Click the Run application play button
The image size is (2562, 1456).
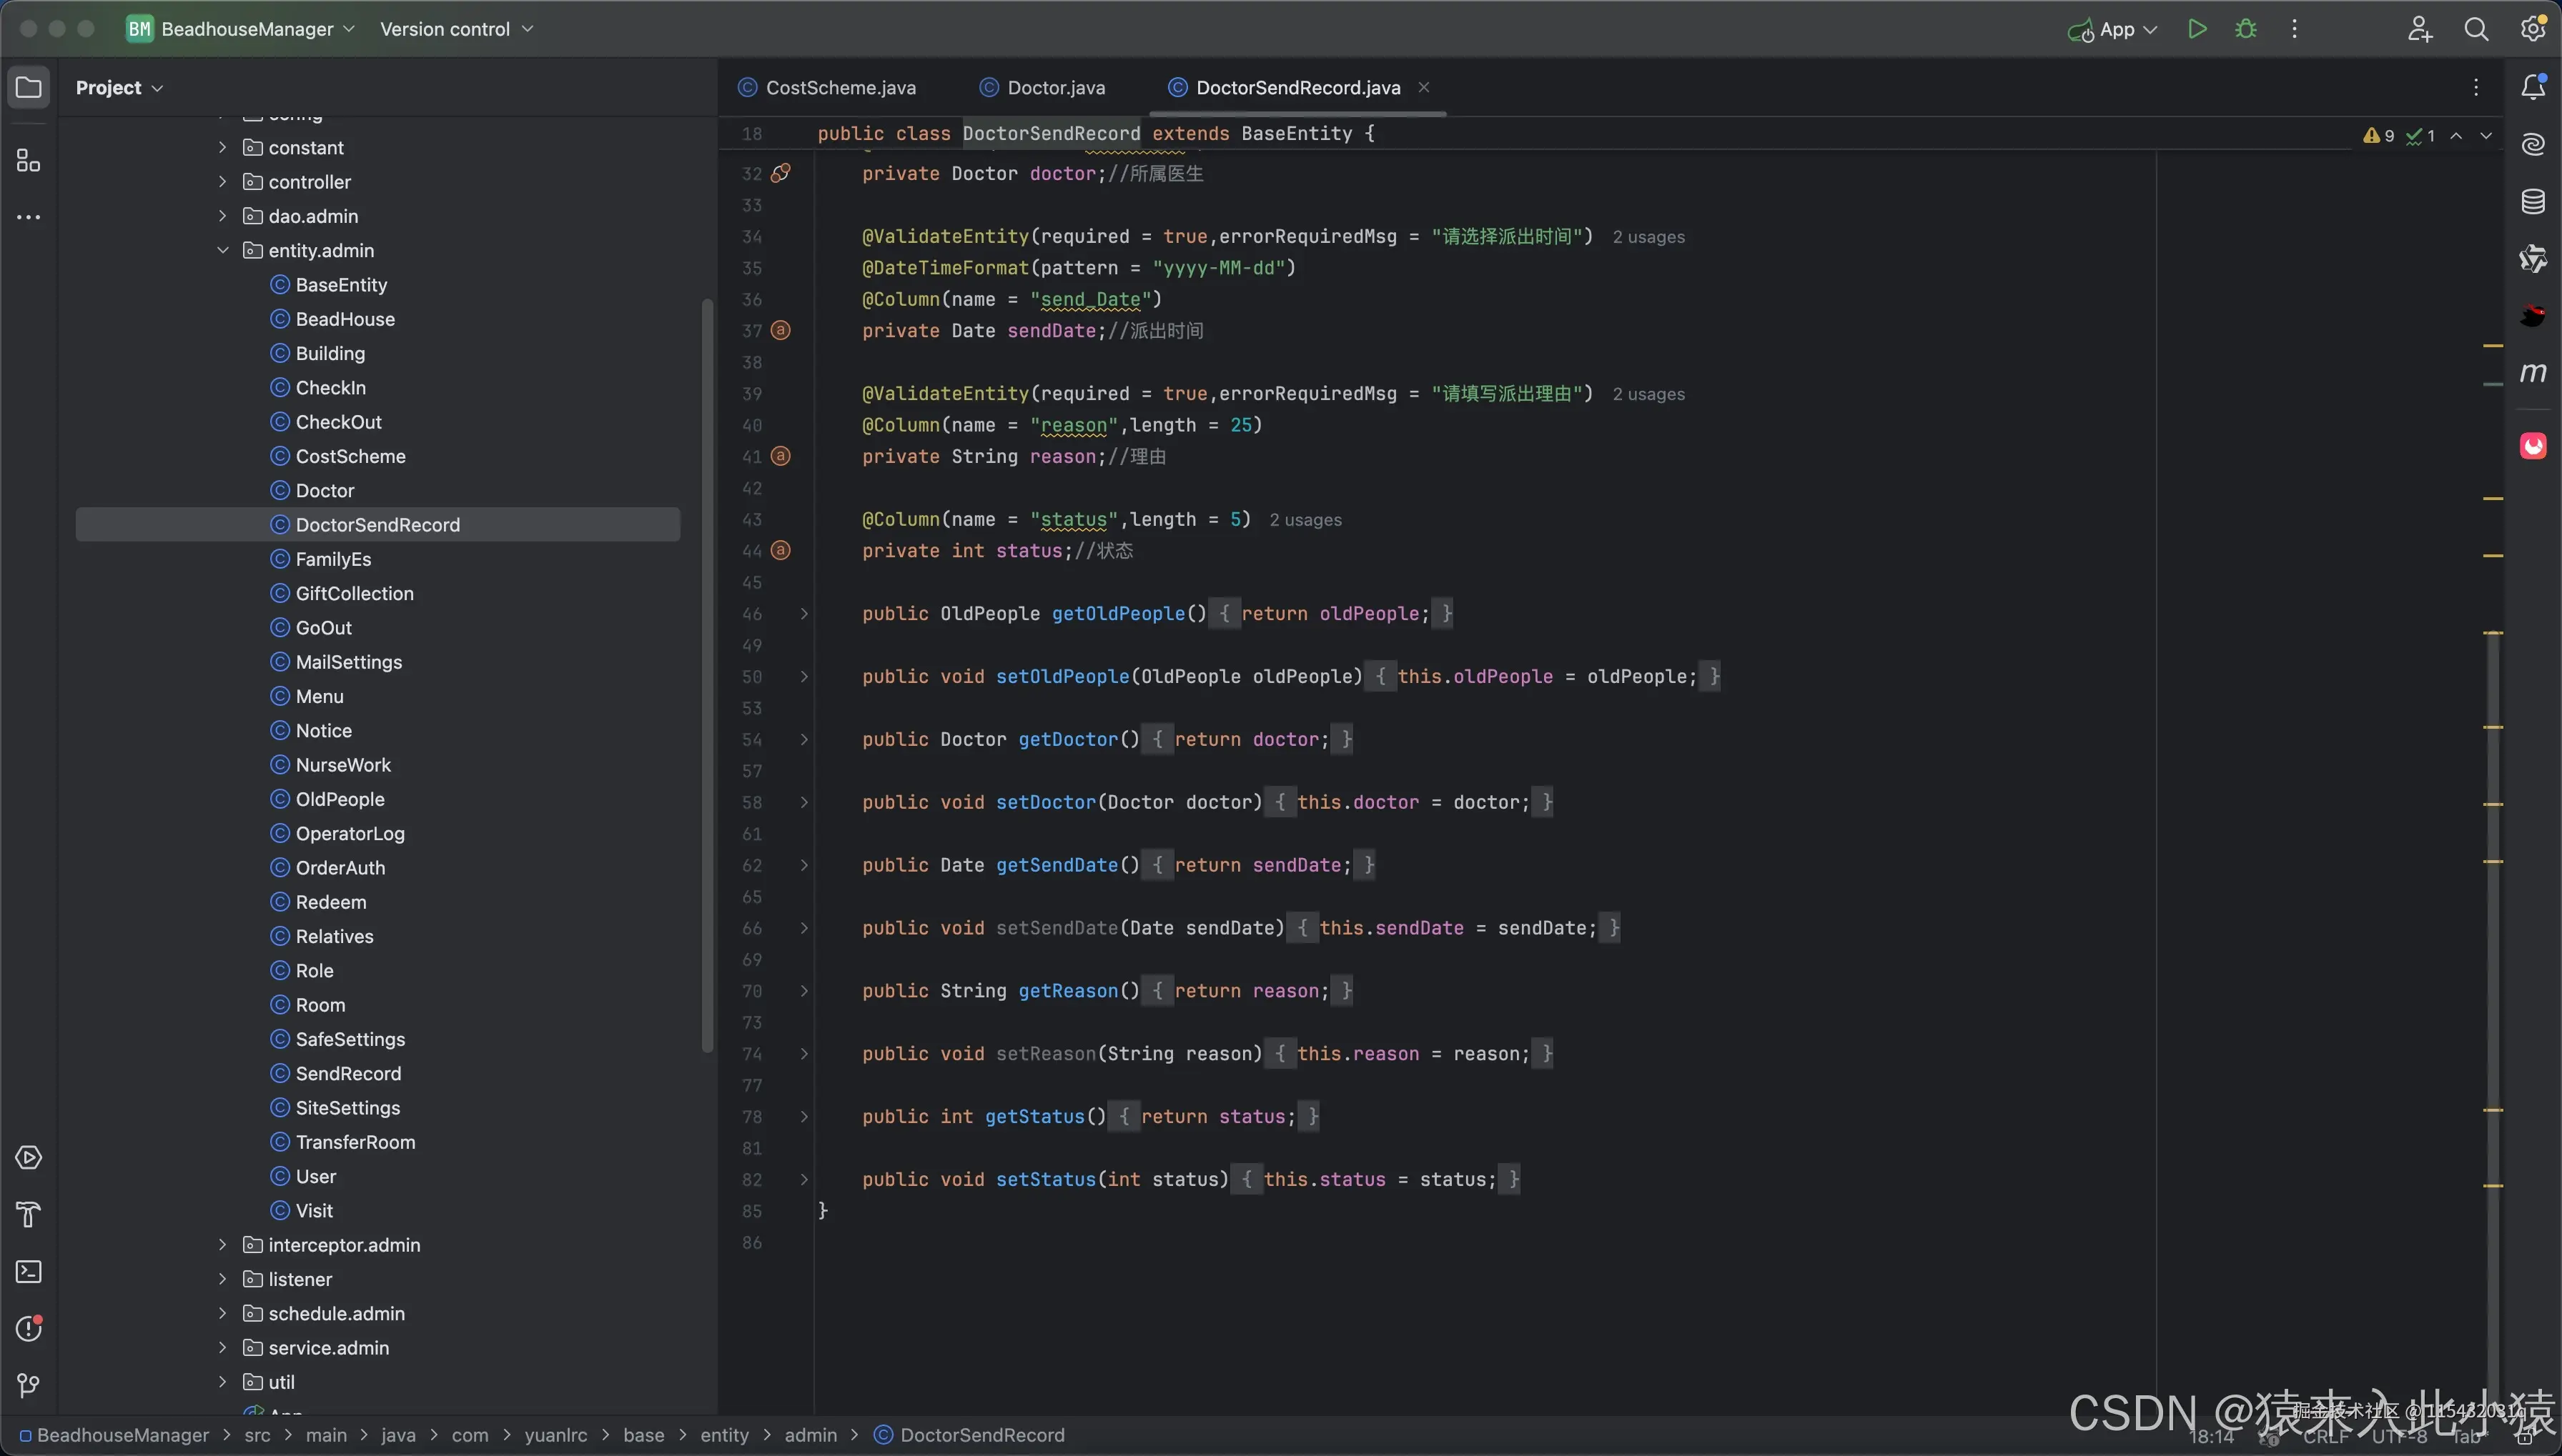click(x=2197, y=29)
